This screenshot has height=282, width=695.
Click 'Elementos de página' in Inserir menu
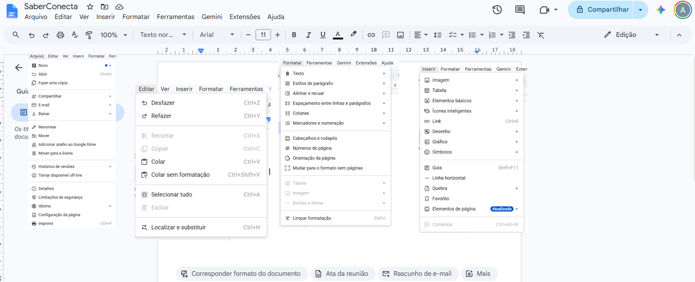click(472, 209)
